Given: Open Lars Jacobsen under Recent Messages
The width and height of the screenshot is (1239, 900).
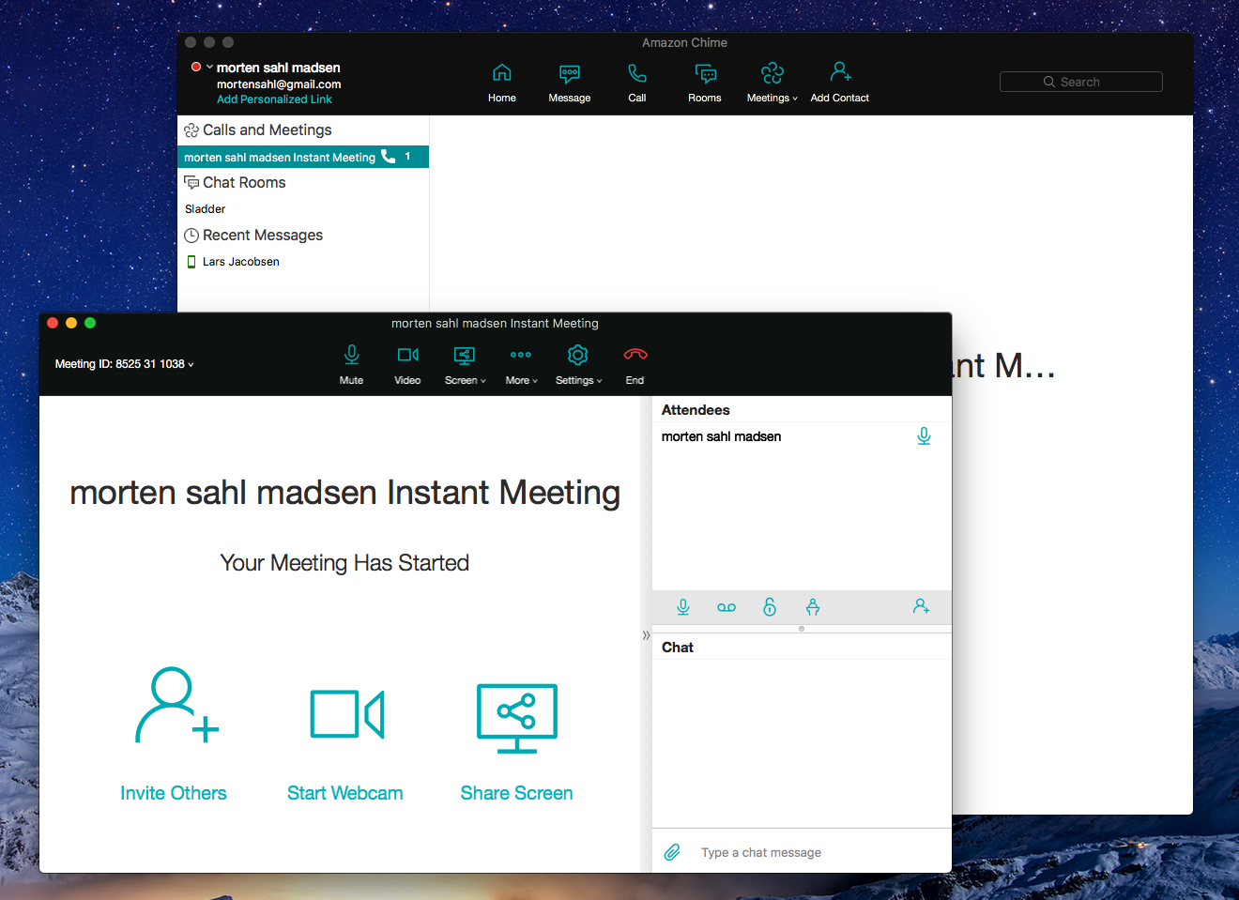Looking at the screenshot, I should tap(241, 262).
